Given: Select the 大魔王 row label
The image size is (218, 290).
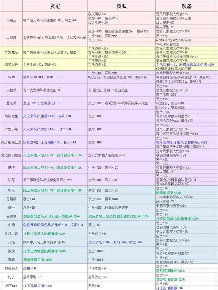Looking at the screenshot, I should point(11,21).
